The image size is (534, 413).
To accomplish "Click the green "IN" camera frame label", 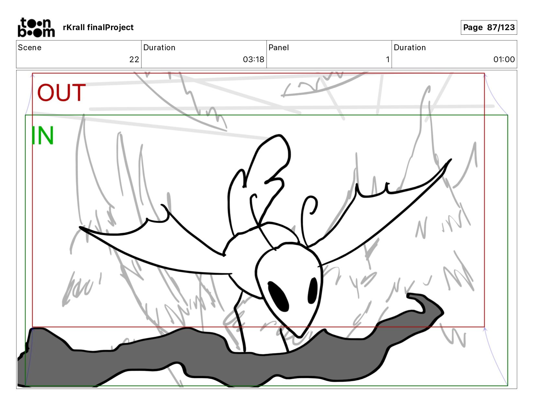I will [x=42, y=136].
